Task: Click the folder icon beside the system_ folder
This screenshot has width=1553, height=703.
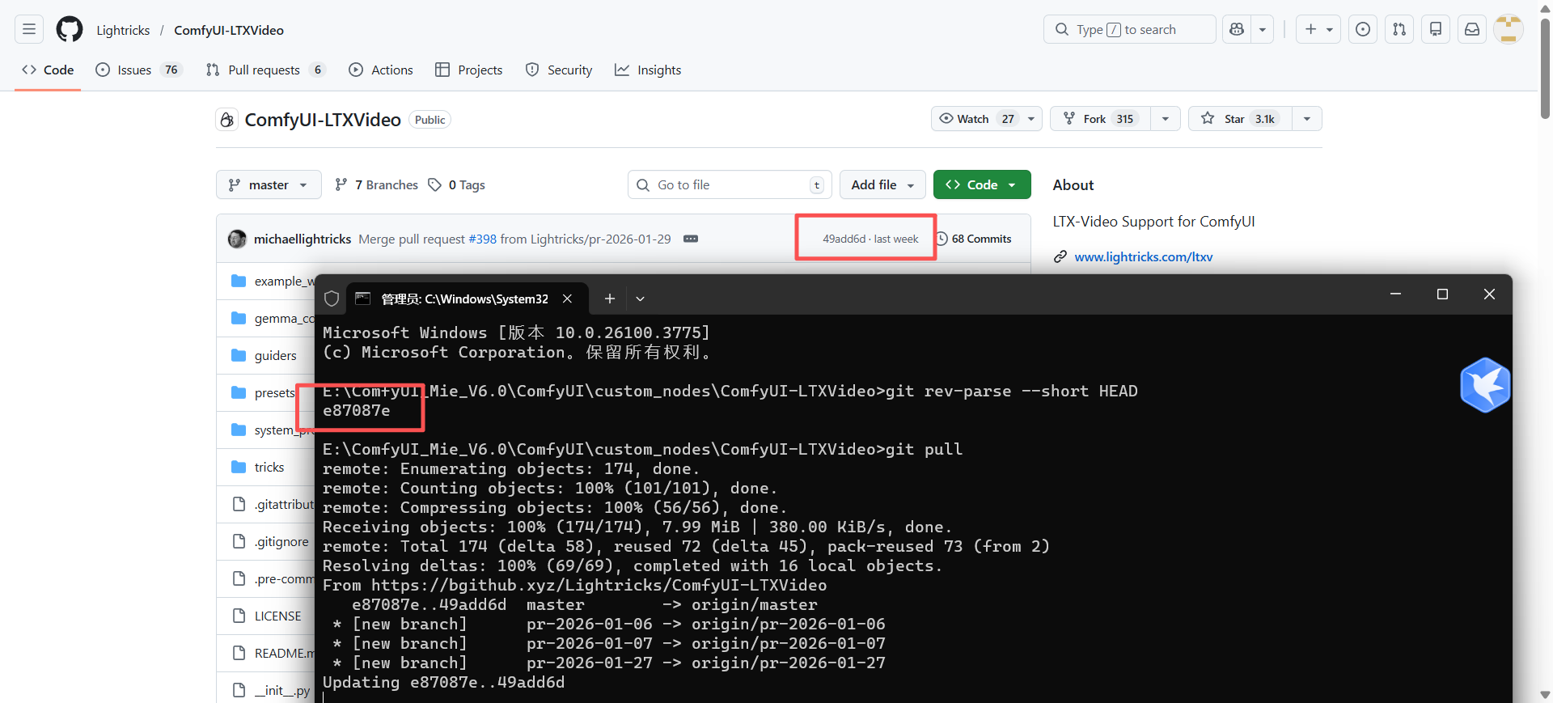Action: point(239,430)
